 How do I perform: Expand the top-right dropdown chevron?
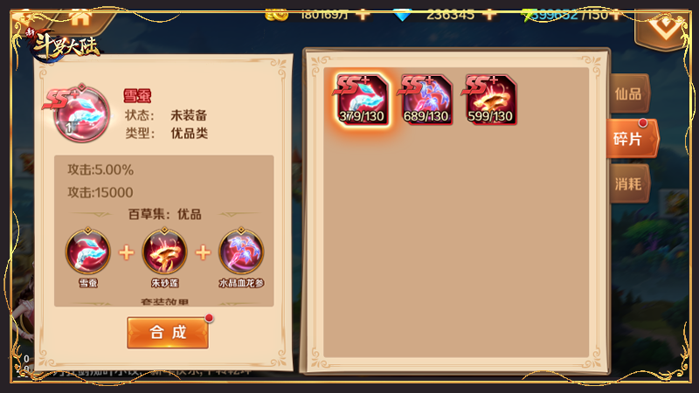click(x=664, y=29)
